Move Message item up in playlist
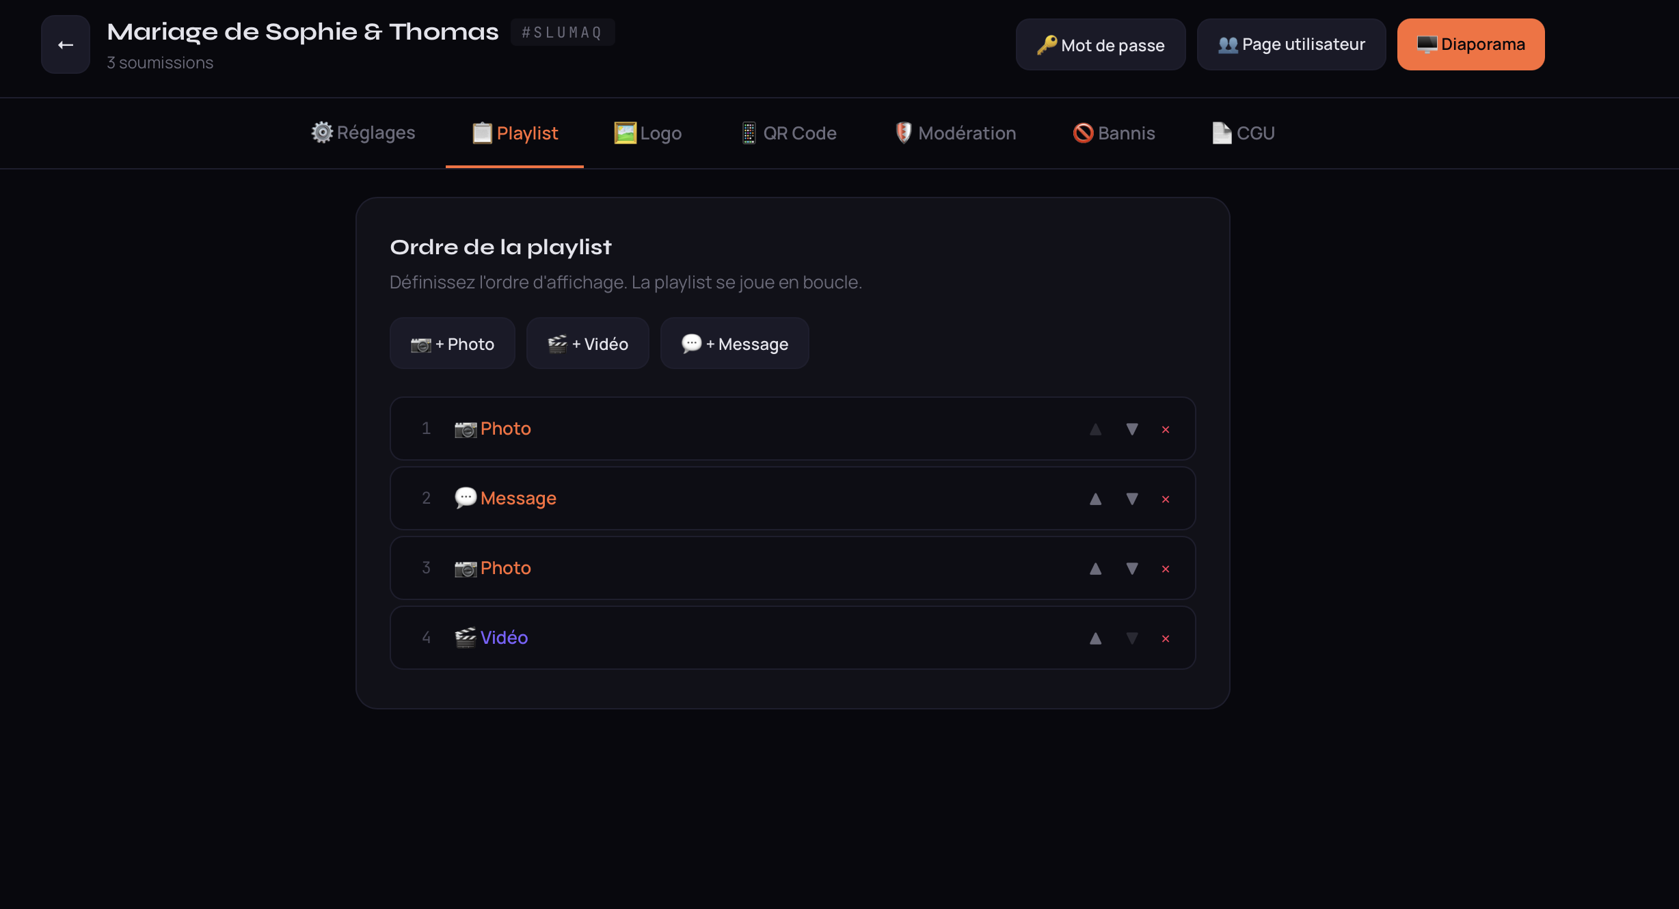 tap(1095, 499)
